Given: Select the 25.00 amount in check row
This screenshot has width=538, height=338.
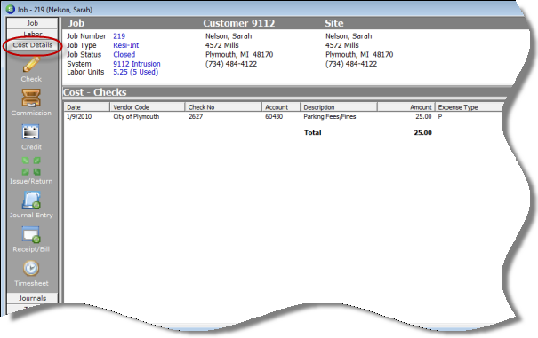Looking at the screenshot, I should click(423, 116).
